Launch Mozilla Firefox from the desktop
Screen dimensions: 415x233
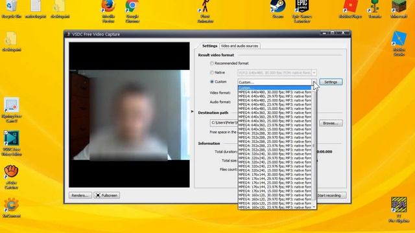coord(108,12)
